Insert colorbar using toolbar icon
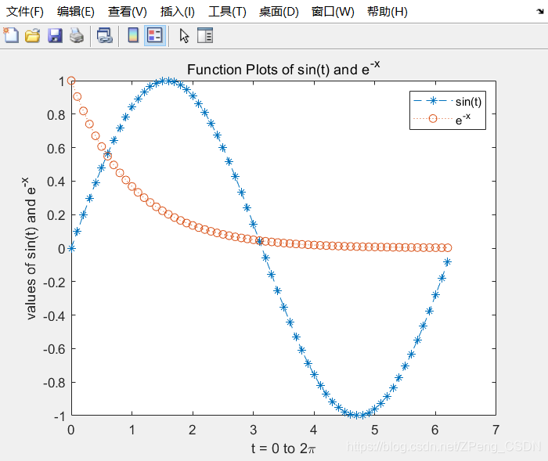This screenshot has height=461, width=548. click(x=133, y=35)
